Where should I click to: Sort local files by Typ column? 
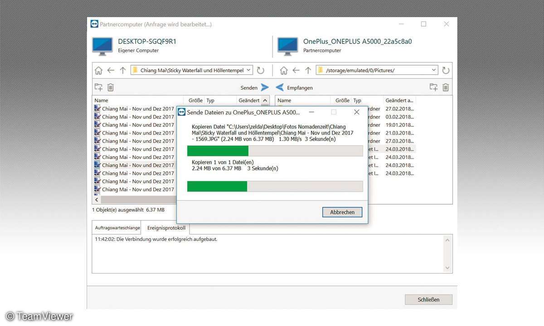tap(221, 101)
